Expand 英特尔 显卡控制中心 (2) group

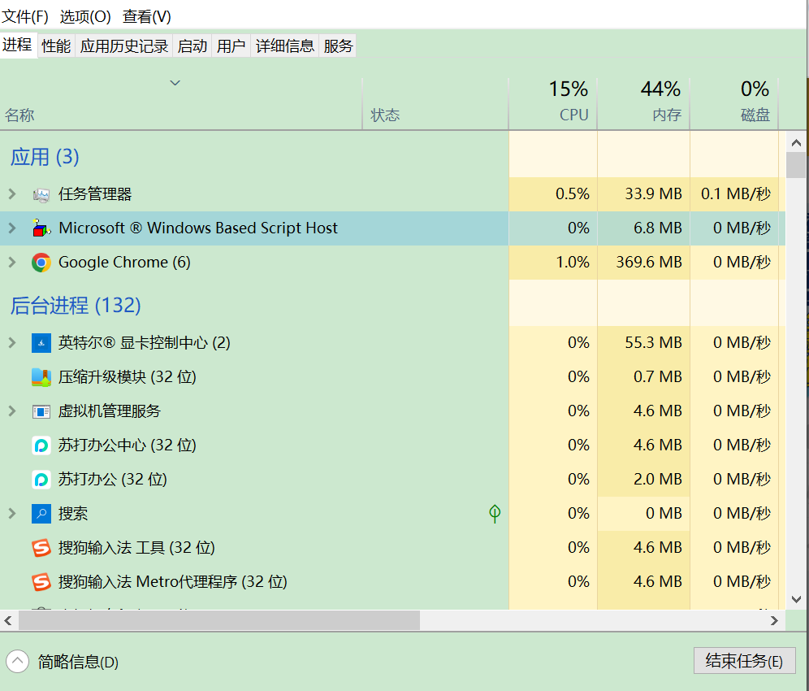tap(12, 343)
